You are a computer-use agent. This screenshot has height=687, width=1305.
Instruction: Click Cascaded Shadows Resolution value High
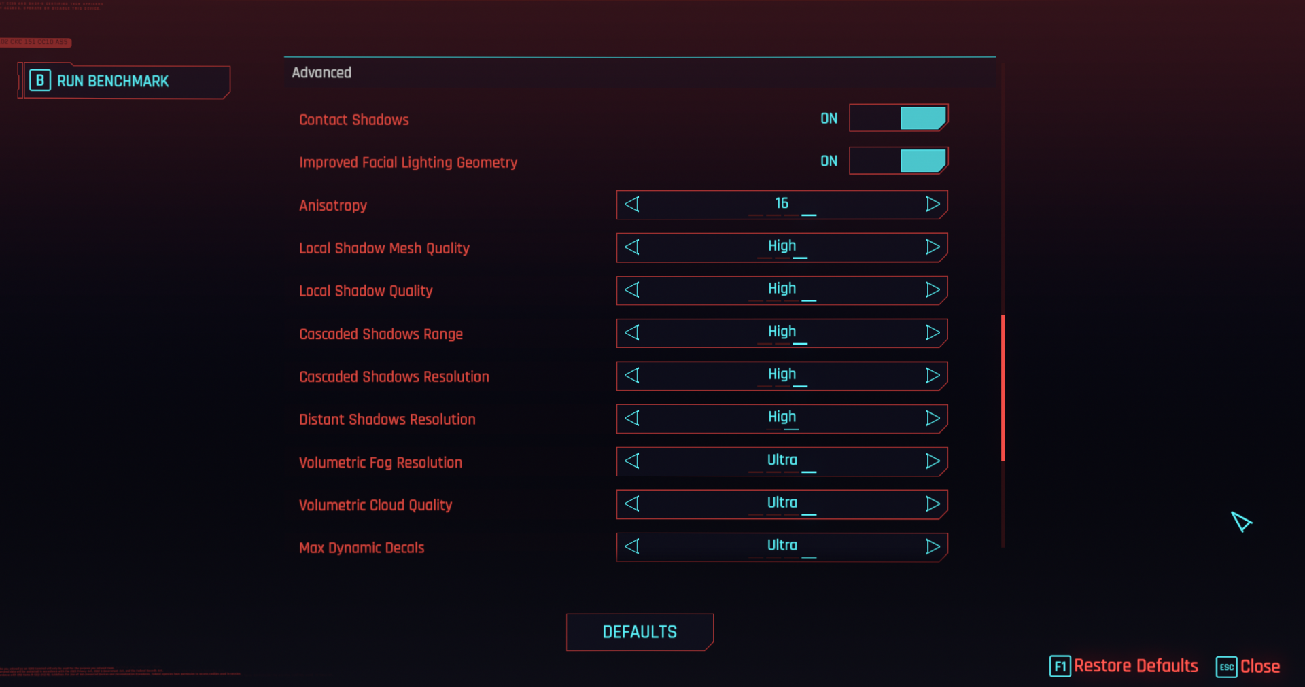pos(782,374)
